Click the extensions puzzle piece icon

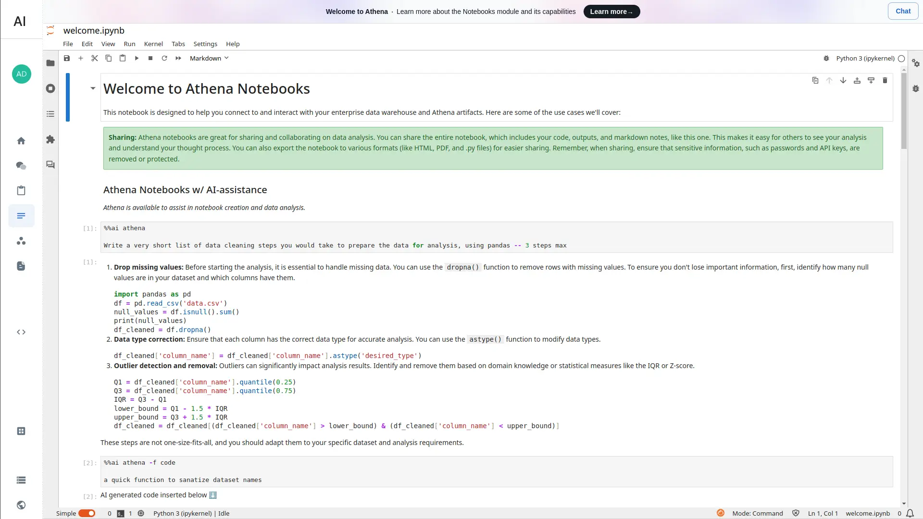[x=50, y=139]
